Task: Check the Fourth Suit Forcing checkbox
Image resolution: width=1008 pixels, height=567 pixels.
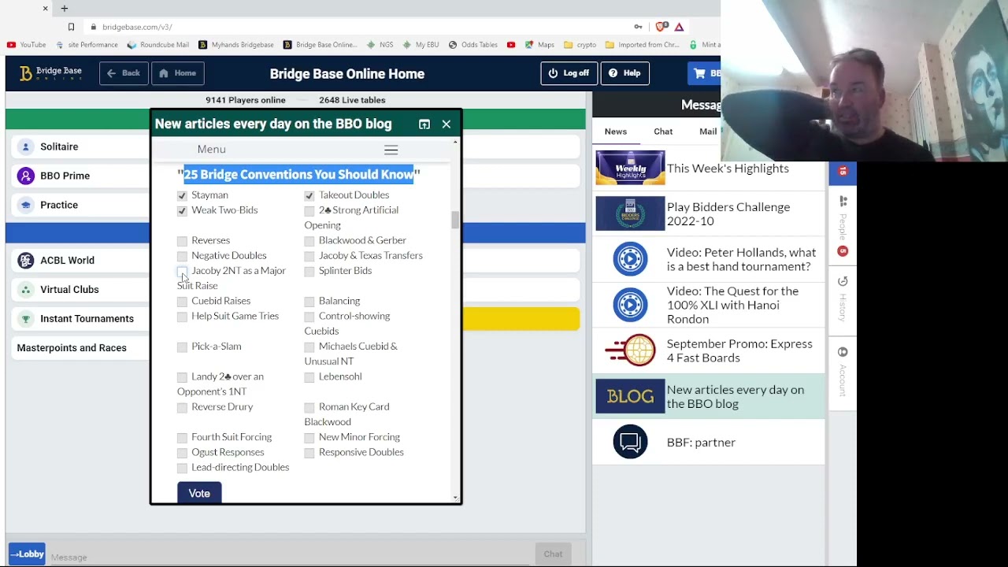Action: coord(183,438)
